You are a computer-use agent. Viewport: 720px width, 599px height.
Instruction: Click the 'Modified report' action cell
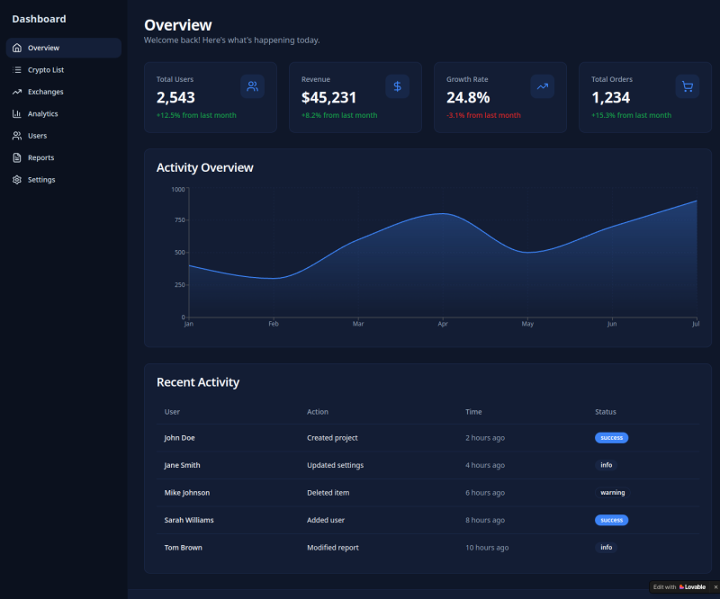click(x=333, y=548)
